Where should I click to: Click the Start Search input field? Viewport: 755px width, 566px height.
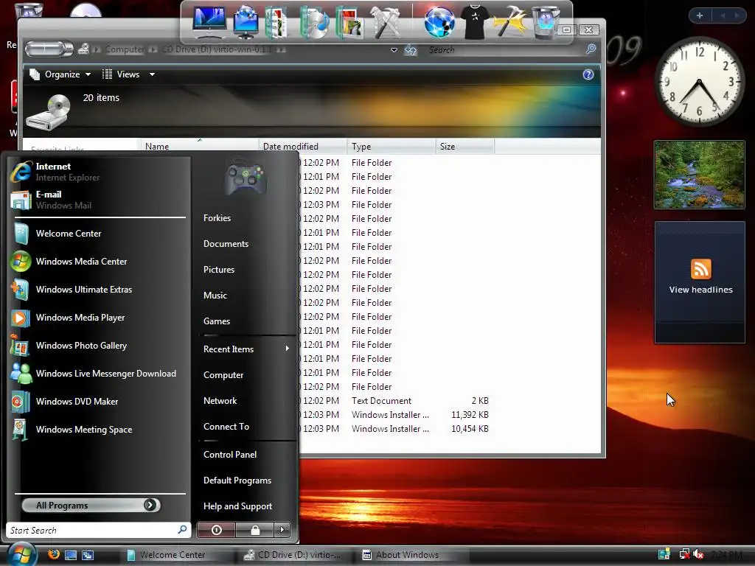(98, 530)
